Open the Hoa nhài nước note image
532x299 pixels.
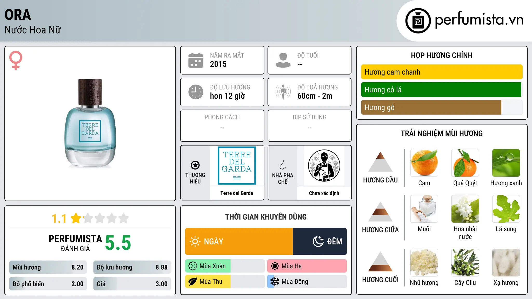coord(465,209)
